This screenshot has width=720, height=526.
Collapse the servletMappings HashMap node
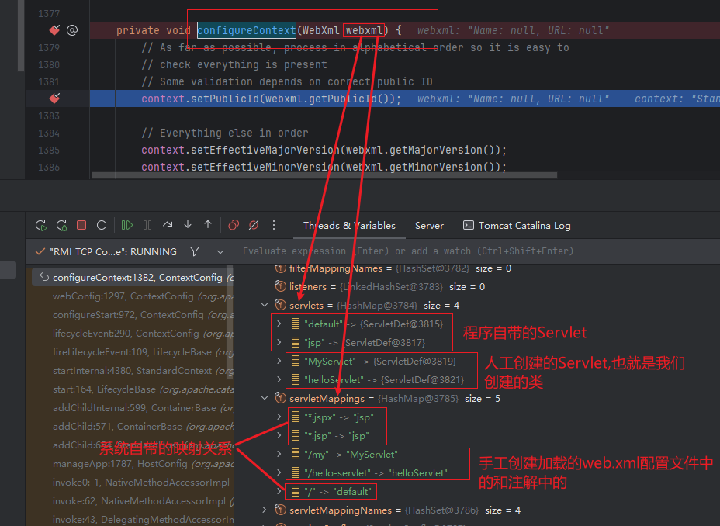pos(265,398)
